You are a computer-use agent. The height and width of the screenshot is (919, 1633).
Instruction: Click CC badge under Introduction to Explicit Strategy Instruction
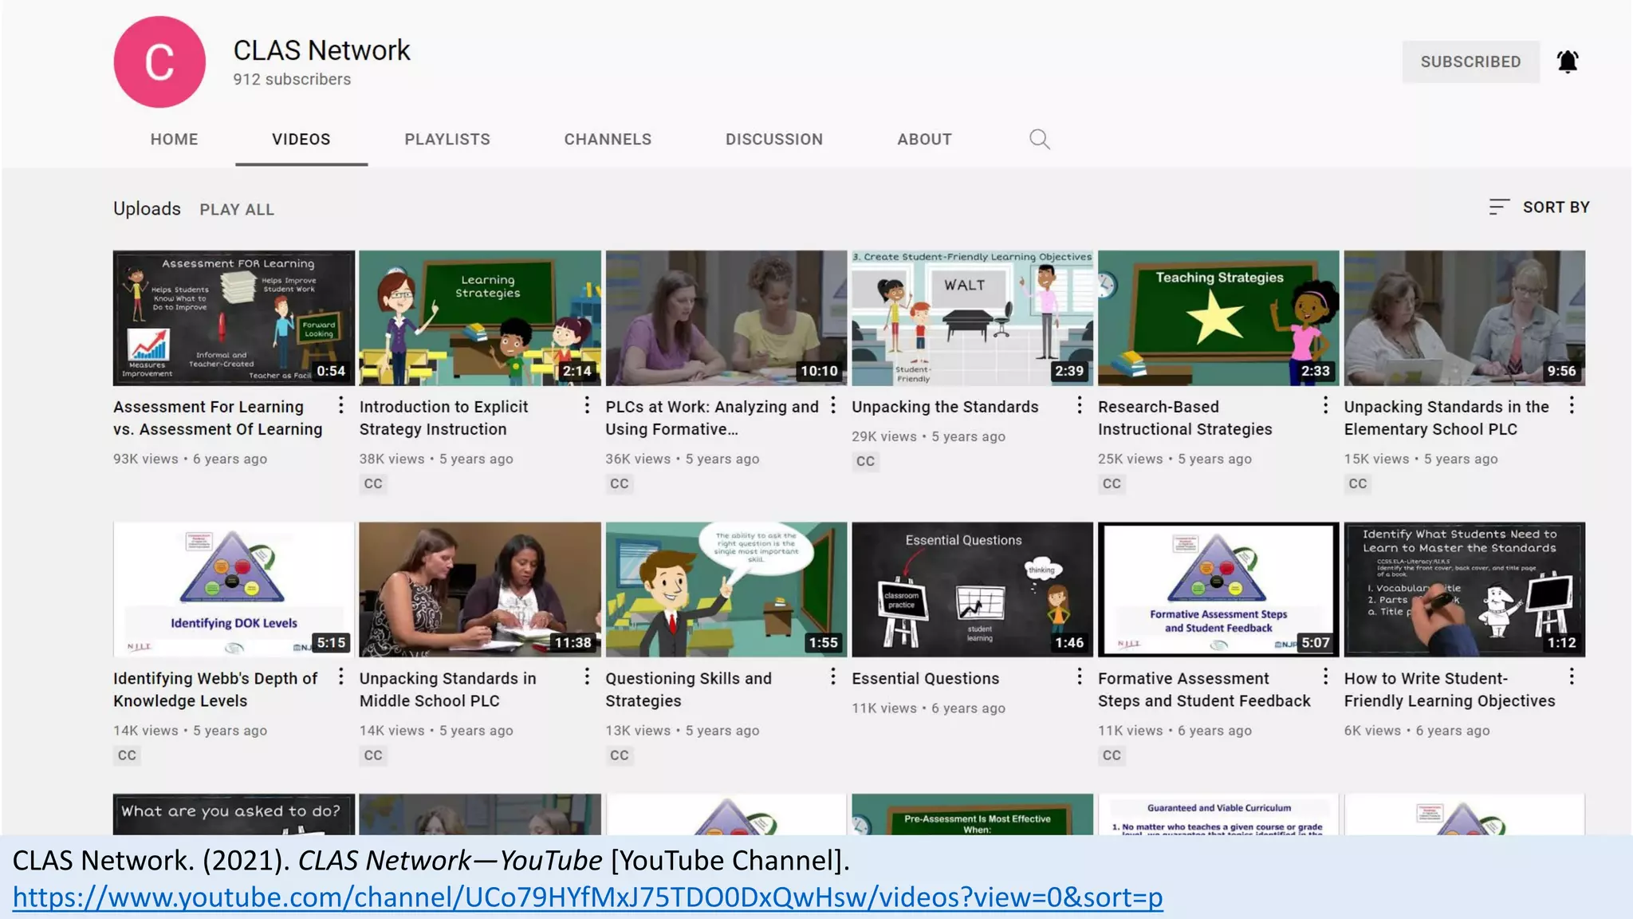tap(373, 483)
